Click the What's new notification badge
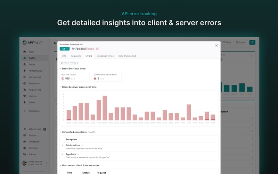278x174 pixels. click(x=45, y=129)
